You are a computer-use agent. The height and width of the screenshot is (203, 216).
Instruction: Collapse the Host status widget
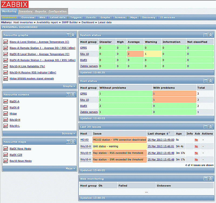pyautogui.click(x=211, y=81)
